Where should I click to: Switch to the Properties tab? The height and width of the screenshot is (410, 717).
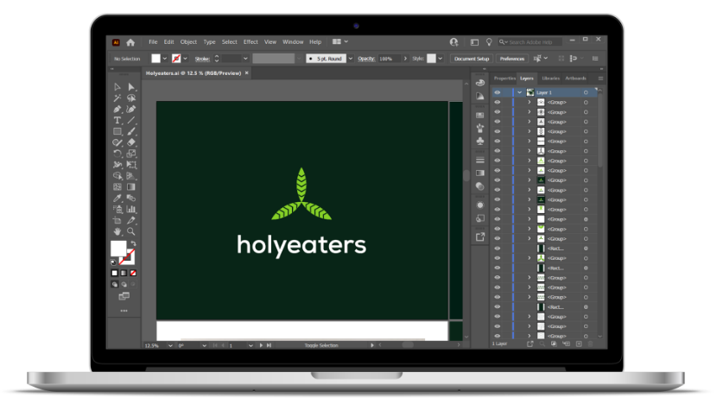point(504,79)
